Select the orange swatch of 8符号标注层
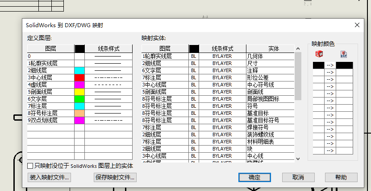 79,114
